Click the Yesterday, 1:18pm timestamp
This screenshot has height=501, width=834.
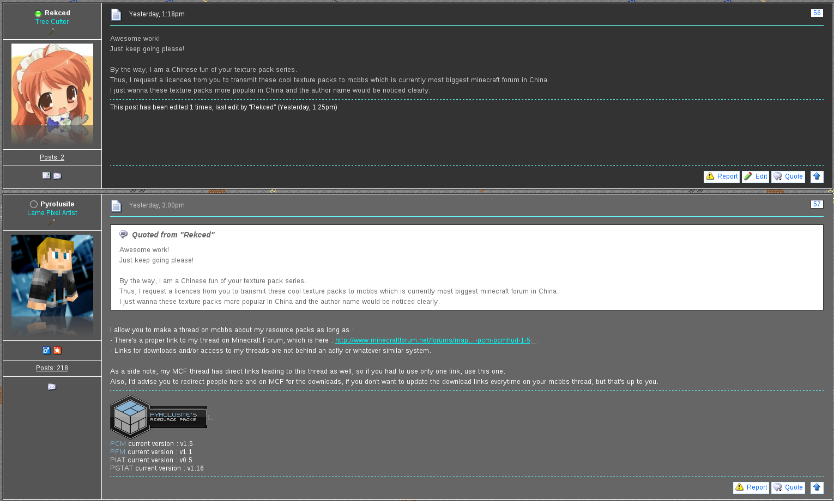coord(156,14)
